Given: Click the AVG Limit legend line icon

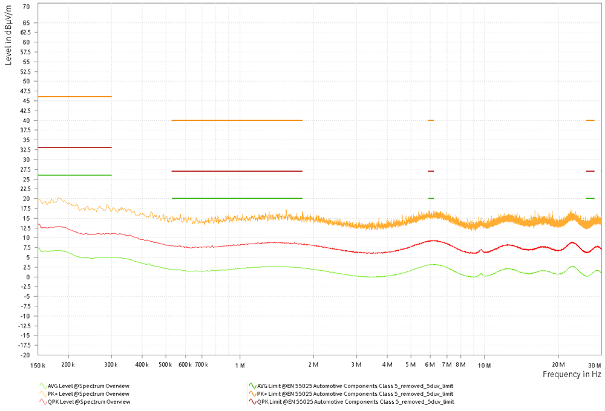Looking at the screenshot, I should coord(252,386).
